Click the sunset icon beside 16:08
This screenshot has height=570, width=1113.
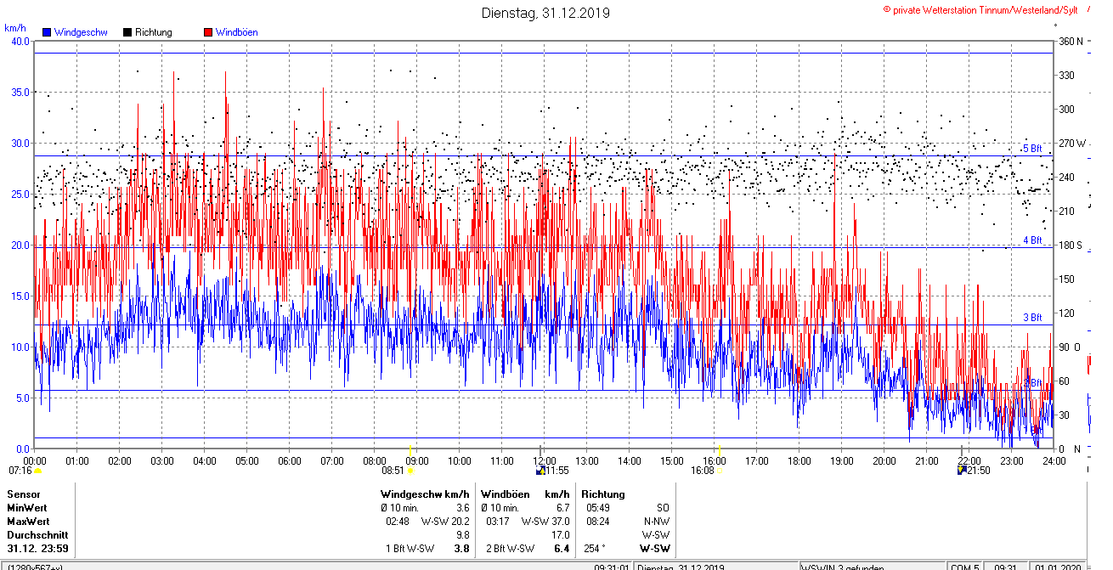click(720, 471)
